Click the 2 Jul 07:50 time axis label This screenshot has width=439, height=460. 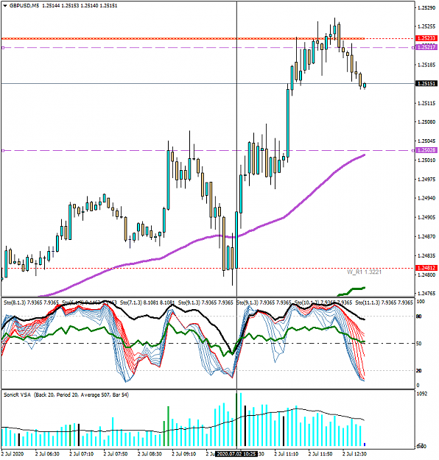[x=116, y=454]
